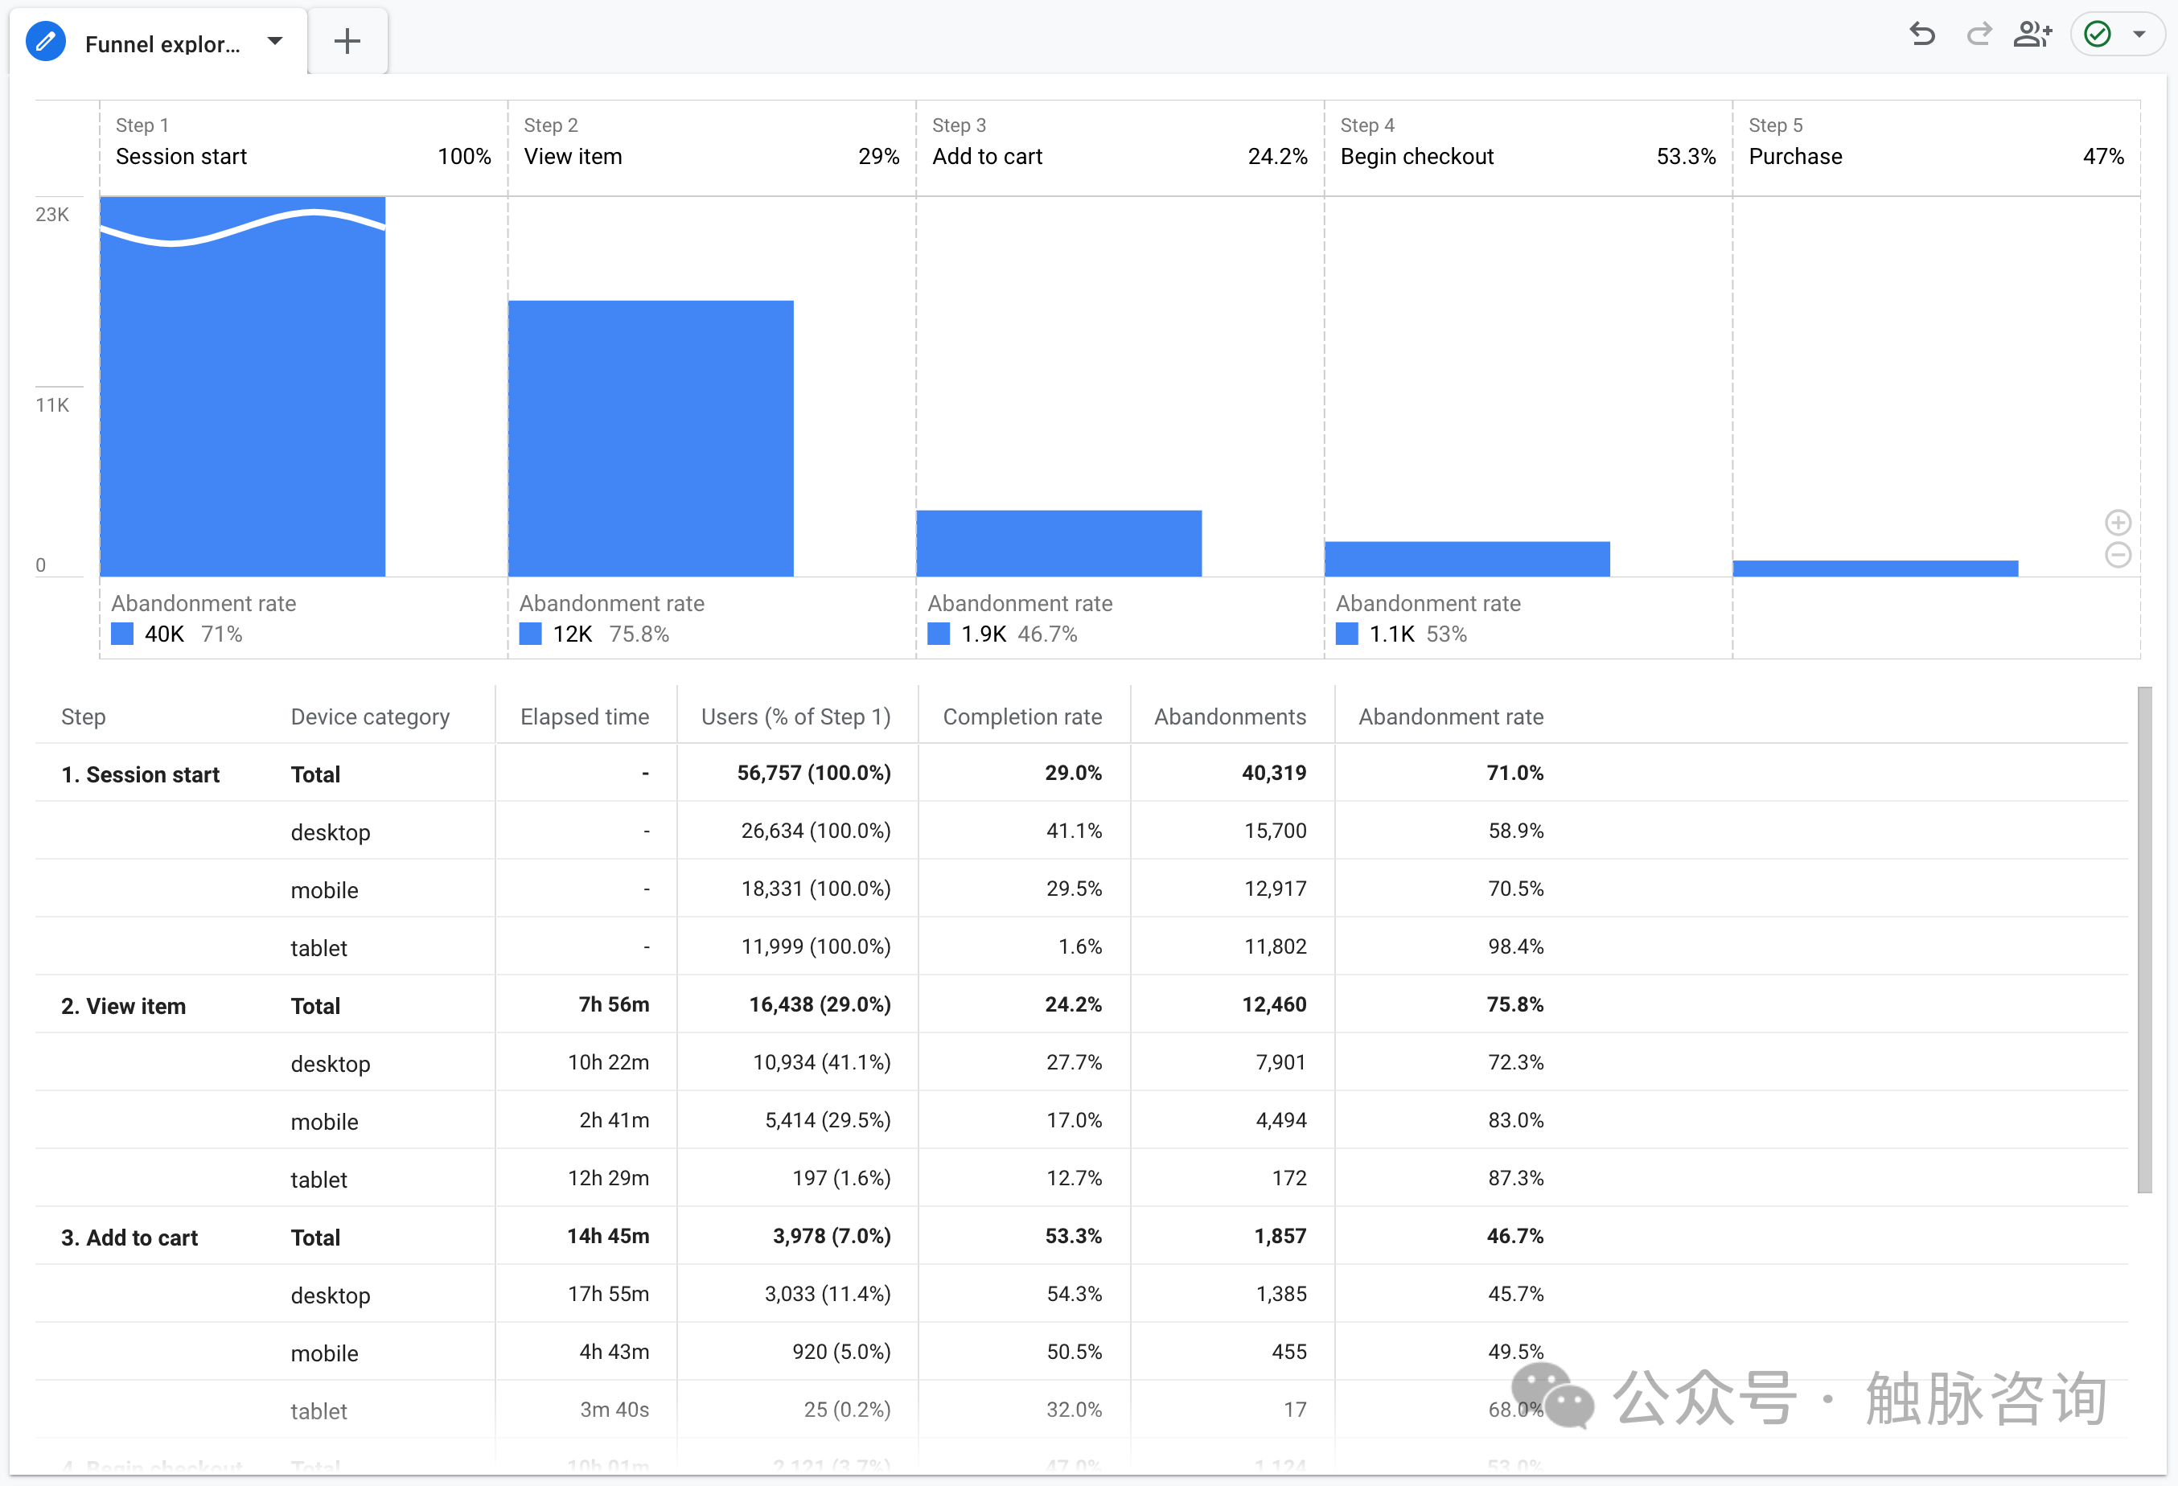This screenshot has height=1486, width=2178.
Task: Click the blue pencil edit icon
Action: click(45, 41)
